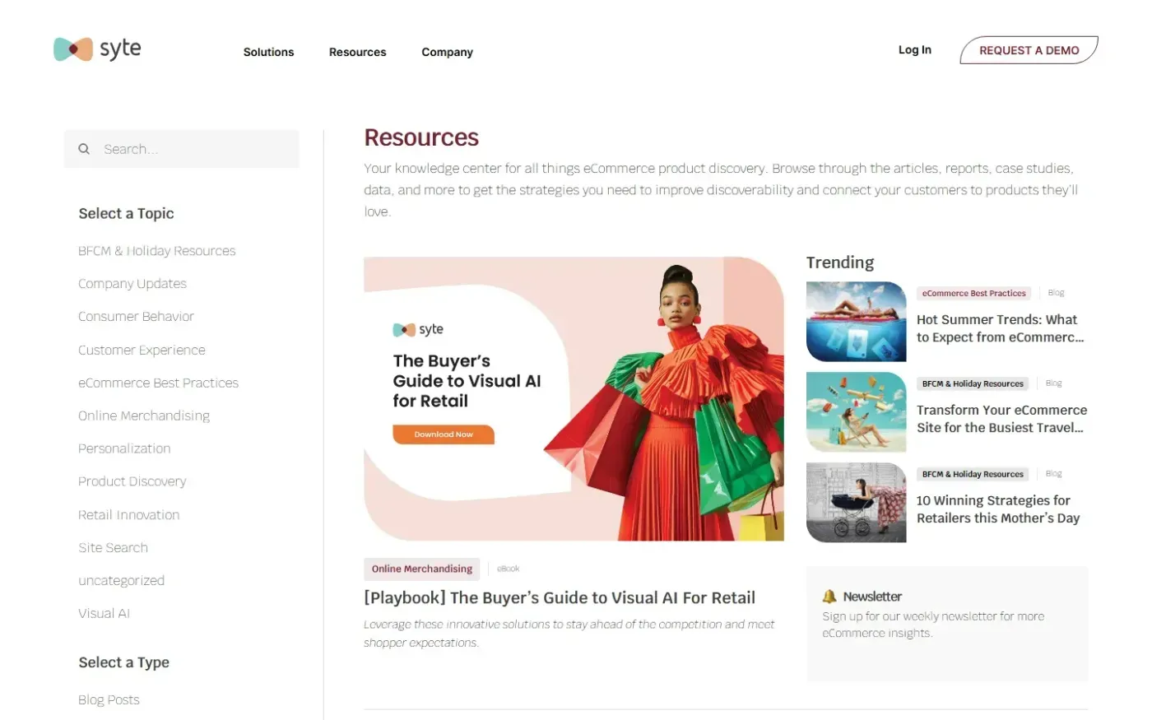
Task: Open the Solutions menu
Action: pos(268,52)
